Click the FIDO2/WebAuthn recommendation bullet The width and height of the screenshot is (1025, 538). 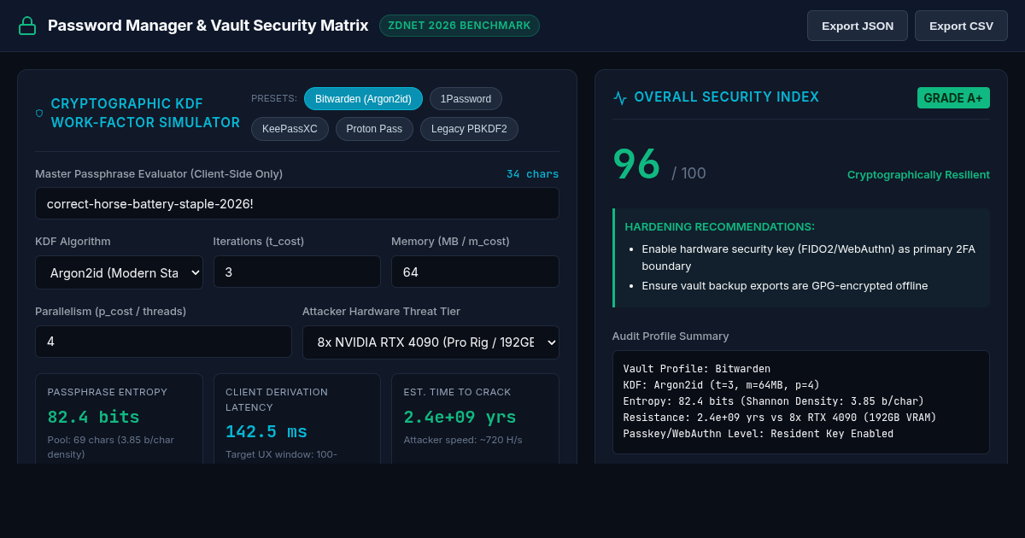808,258
